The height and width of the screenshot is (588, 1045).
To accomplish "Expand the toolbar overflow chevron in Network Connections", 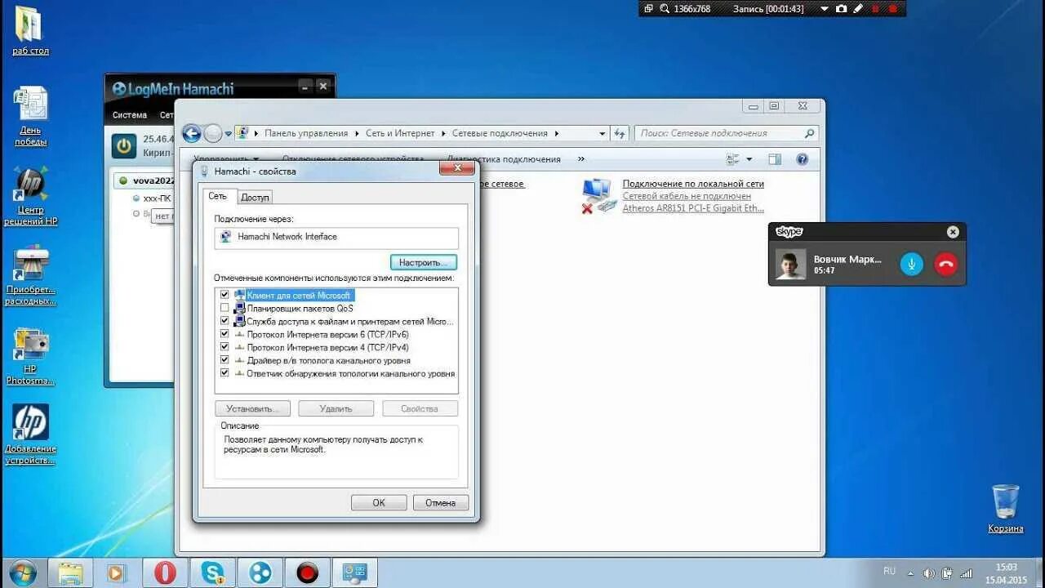I will pos(581,159).
